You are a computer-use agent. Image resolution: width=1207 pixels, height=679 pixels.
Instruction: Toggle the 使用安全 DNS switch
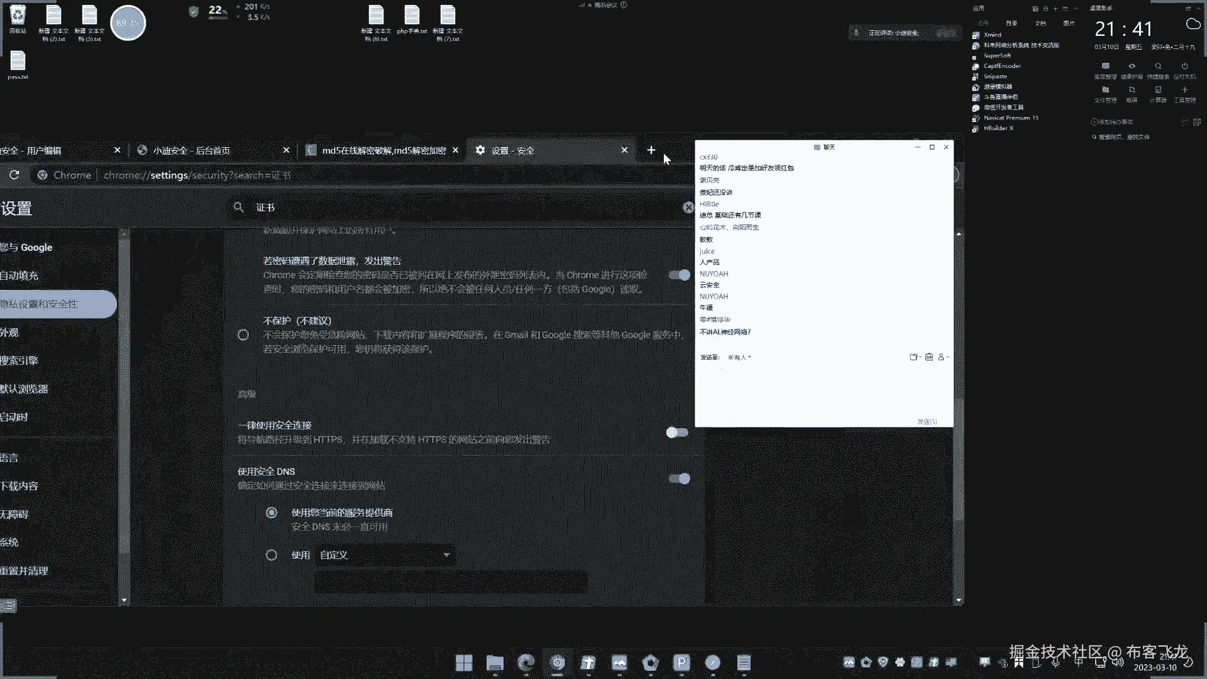(x=679, y=479)
